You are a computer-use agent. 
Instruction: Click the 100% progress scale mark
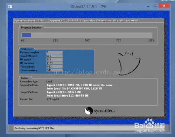coord(151,41)
